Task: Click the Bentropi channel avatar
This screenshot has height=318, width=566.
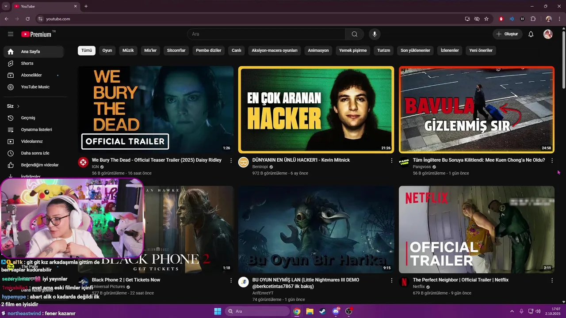Action: (x=244, y=162)
